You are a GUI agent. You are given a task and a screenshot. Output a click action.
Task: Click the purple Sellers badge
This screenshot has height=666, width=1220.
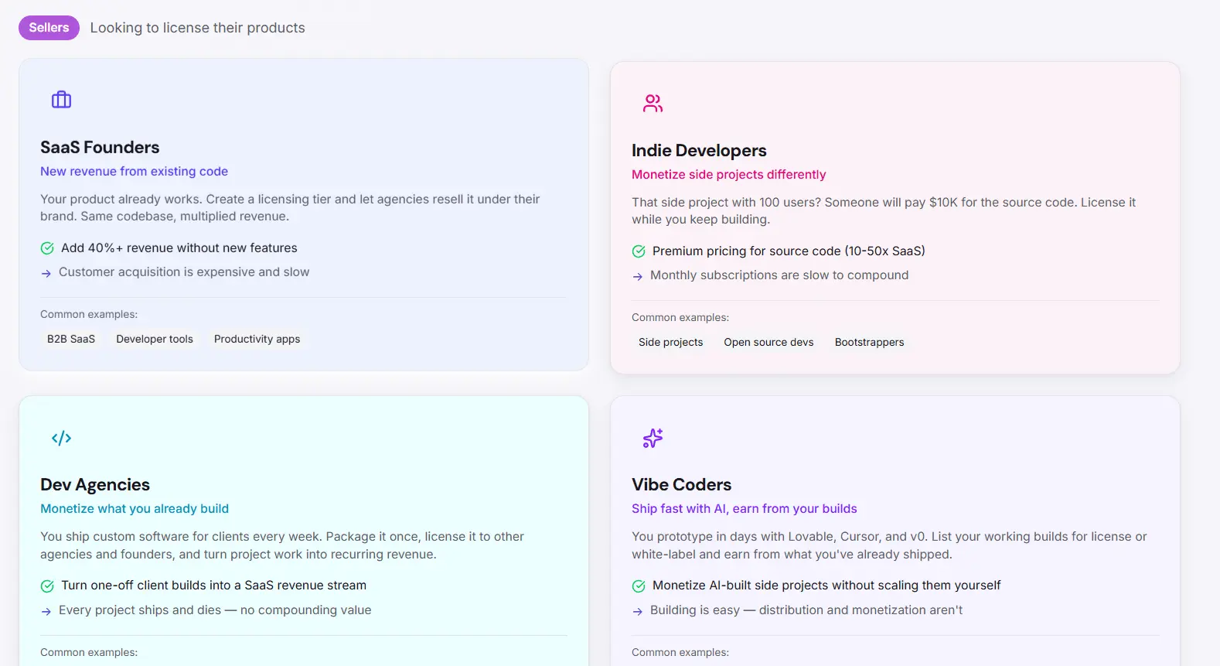(49, 28)
